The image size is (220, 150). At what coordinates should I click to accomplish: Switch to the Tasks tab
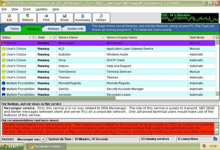coord(13,29)
